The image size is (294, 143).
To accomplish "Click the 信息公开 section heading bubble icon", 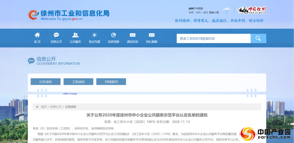I will click(x=31, y=61).
